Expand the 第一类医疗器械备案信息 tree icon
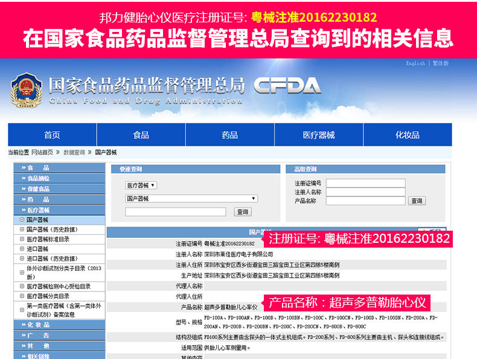 coord(22,310)
